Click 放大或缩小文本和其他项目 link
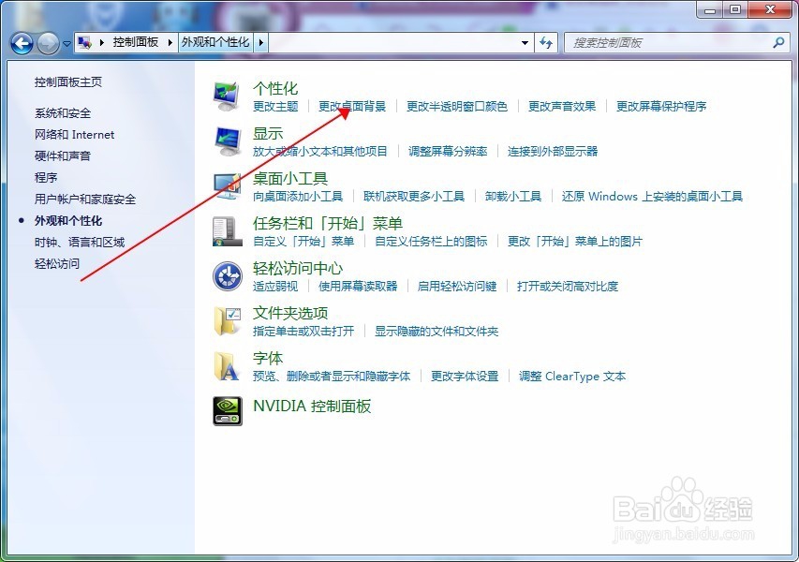The width and height of the screenshot is (799, 562). (x=320, y=151)
